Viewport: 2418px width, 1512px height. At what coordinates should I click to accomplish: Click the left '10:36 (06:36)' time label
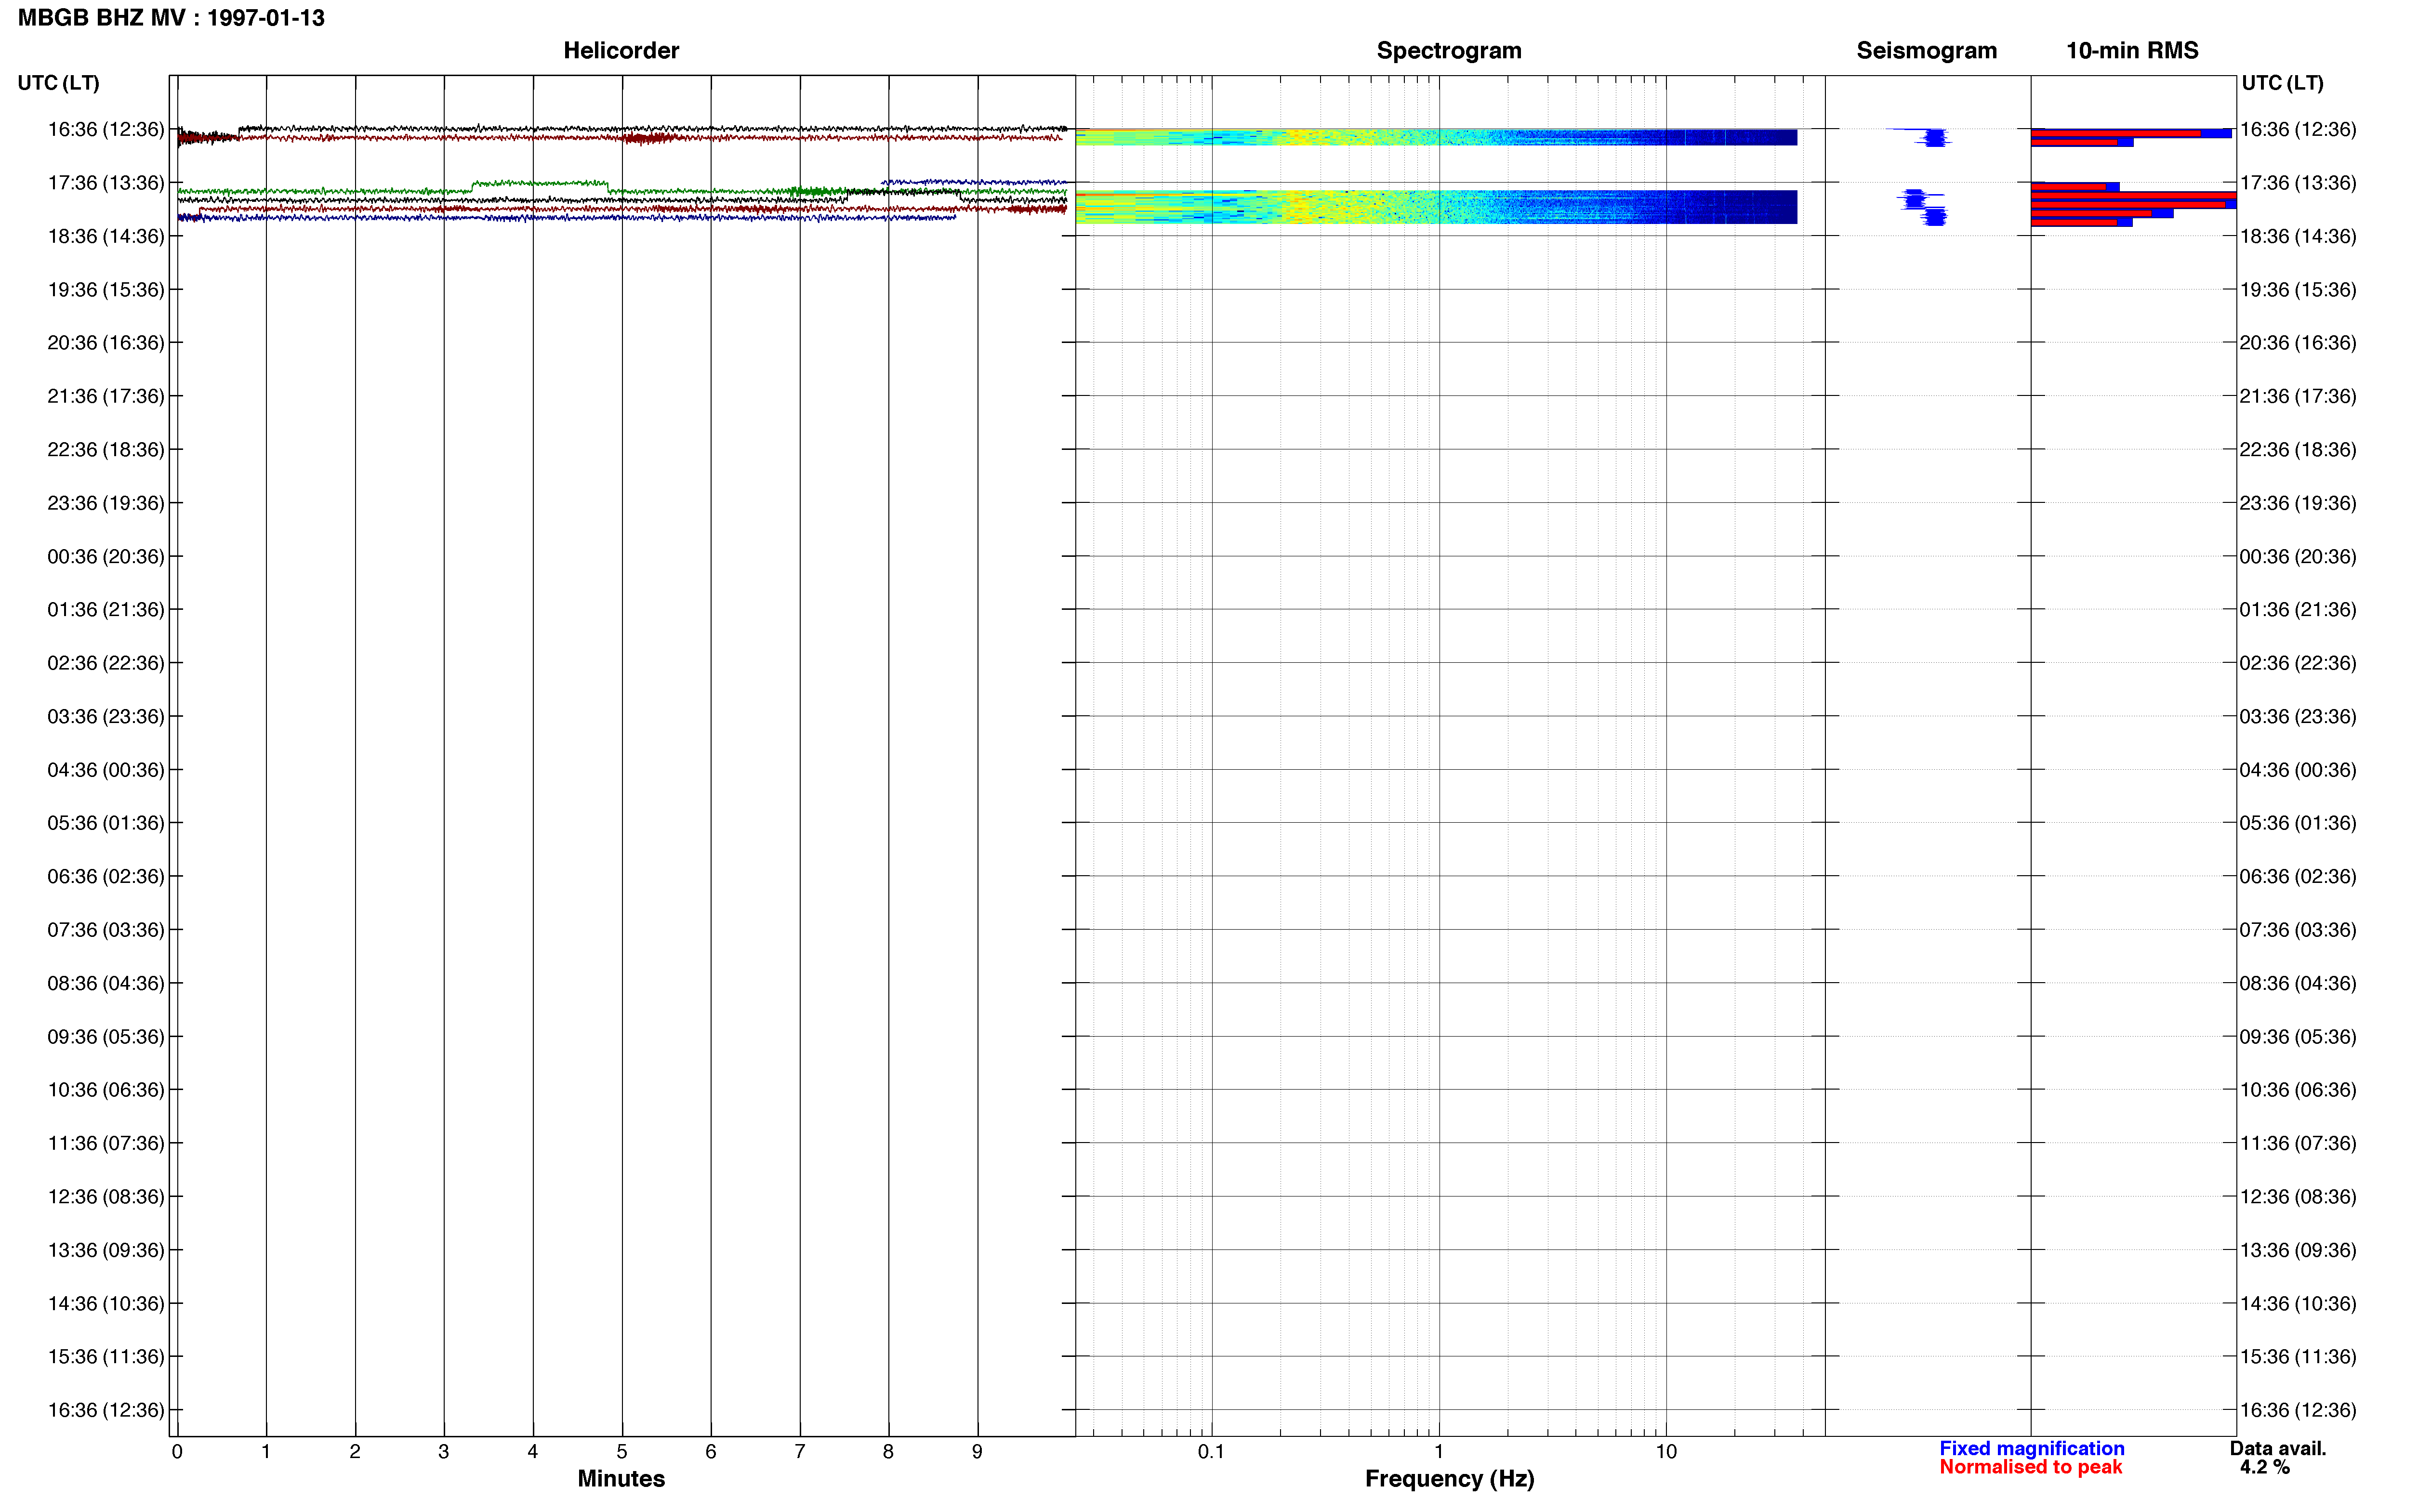coord(106,1090)
